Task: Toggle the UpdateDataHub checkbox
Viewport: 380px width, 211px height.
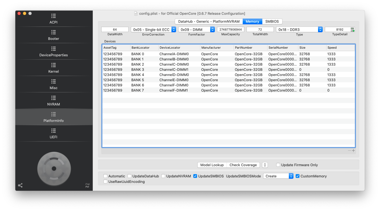Action: click(x=130, y=176)
